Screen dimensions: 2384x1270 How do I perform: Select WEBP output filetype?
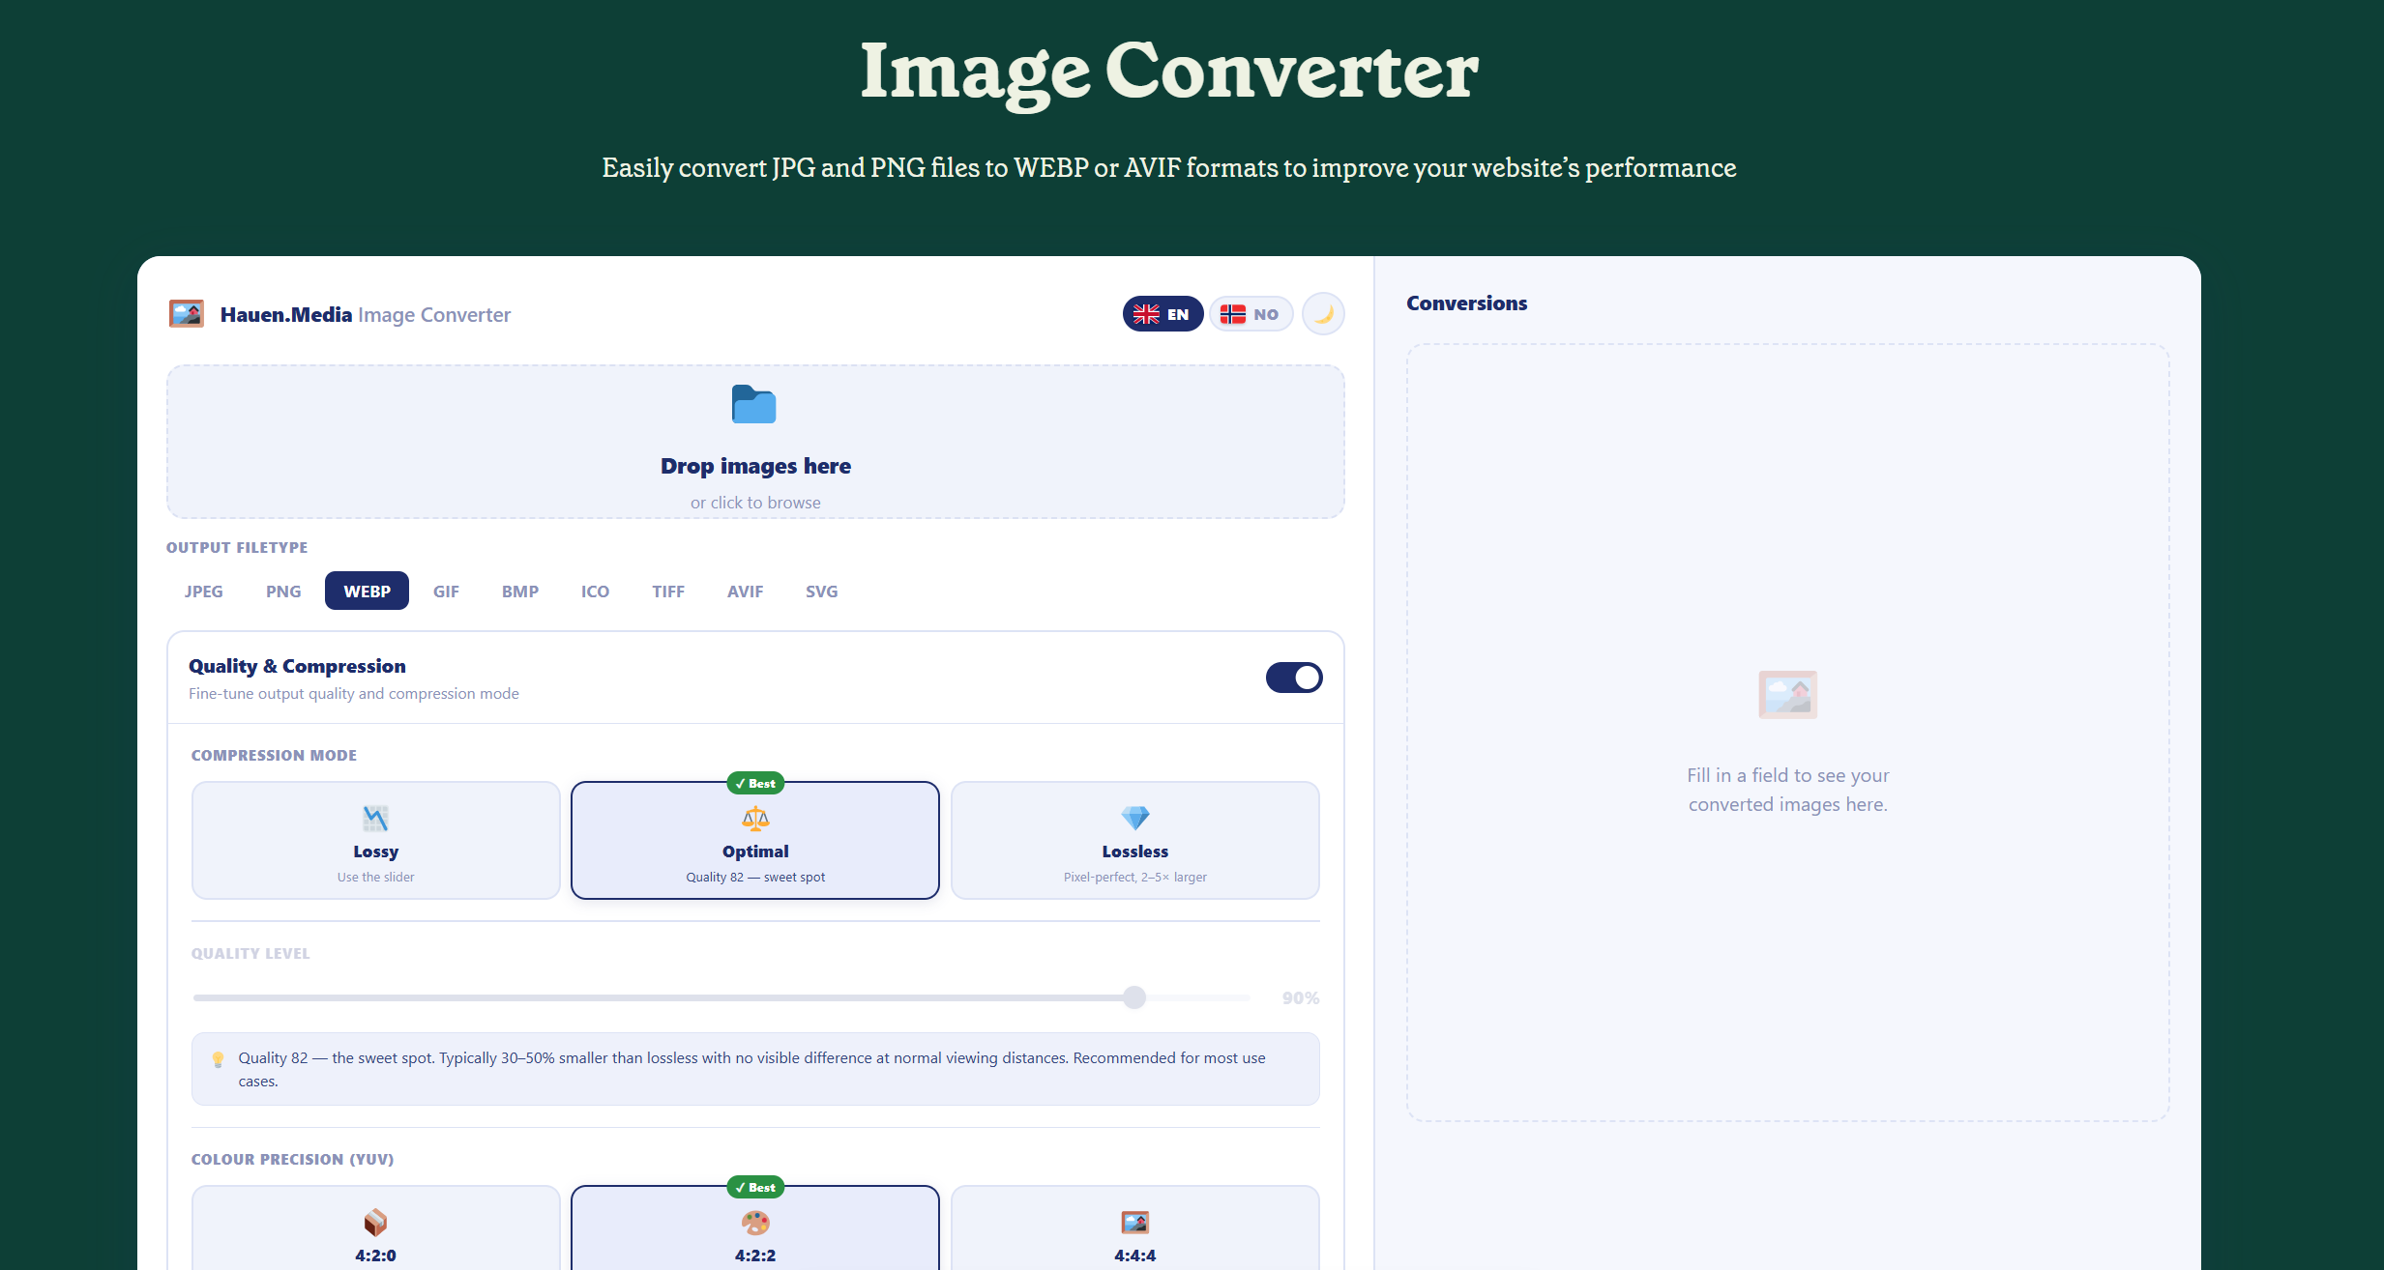[367, 591]
